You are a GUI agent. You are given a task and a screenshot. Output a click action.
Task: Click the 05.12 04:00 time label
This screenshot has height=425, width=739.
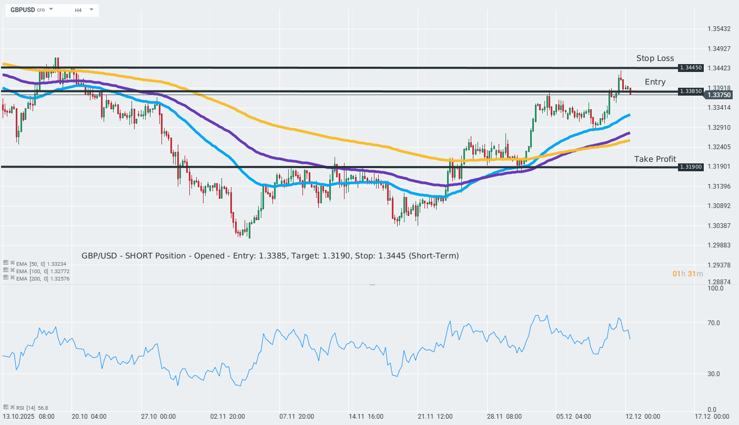[574, 416]
